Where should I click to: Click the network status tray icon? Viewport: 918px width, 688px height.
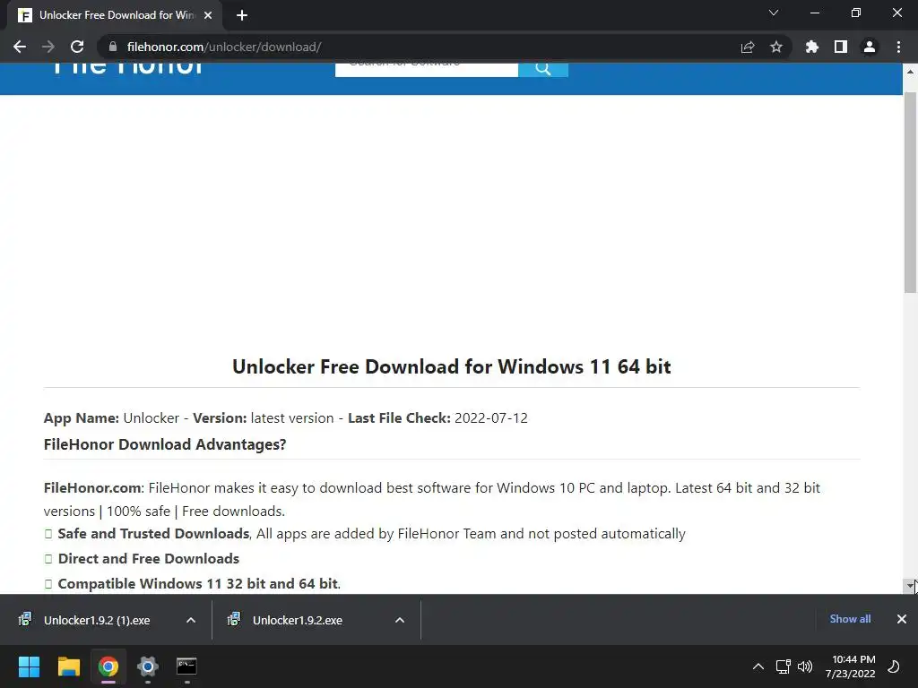pyautogui.click(x=783, y=666)
